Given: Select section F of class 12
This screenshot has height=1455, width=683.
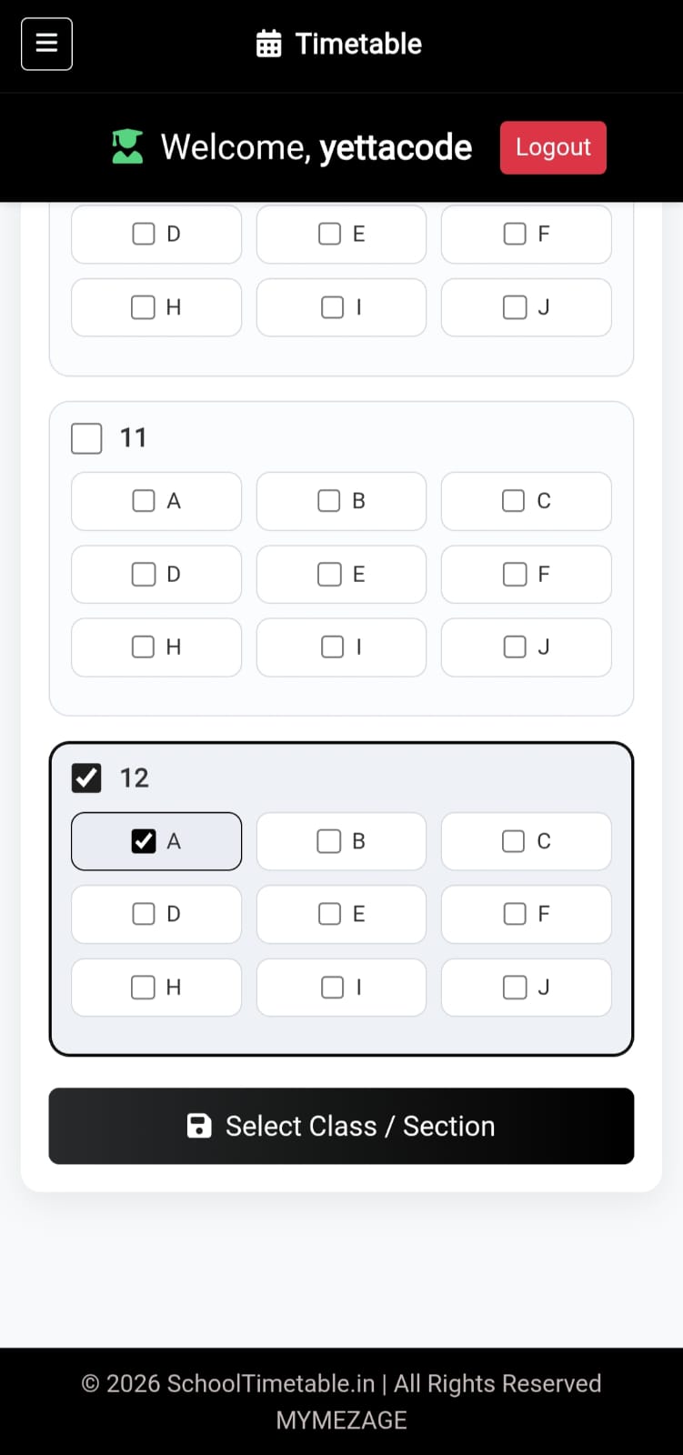Looking at the screenshot, I should coord(515,914).
